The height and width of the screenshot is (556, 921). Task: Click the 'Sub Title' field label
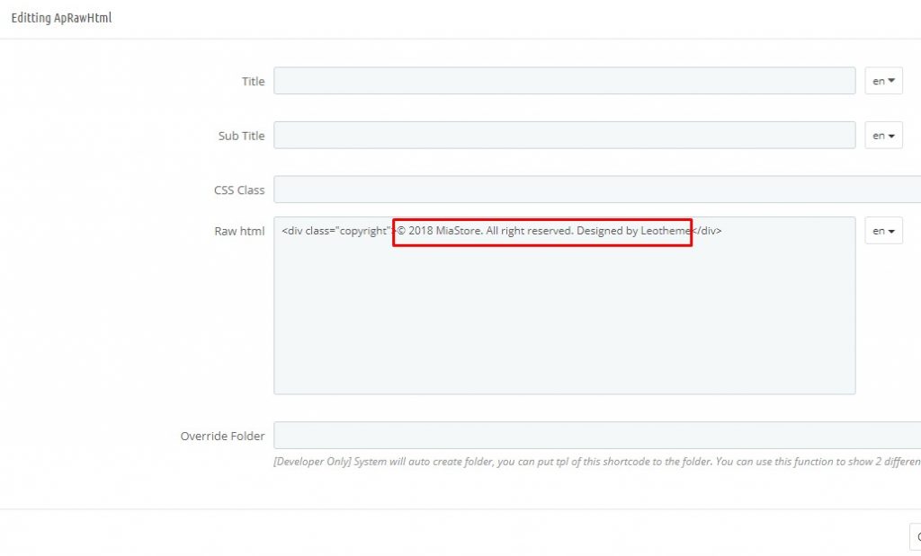point(241,136)
